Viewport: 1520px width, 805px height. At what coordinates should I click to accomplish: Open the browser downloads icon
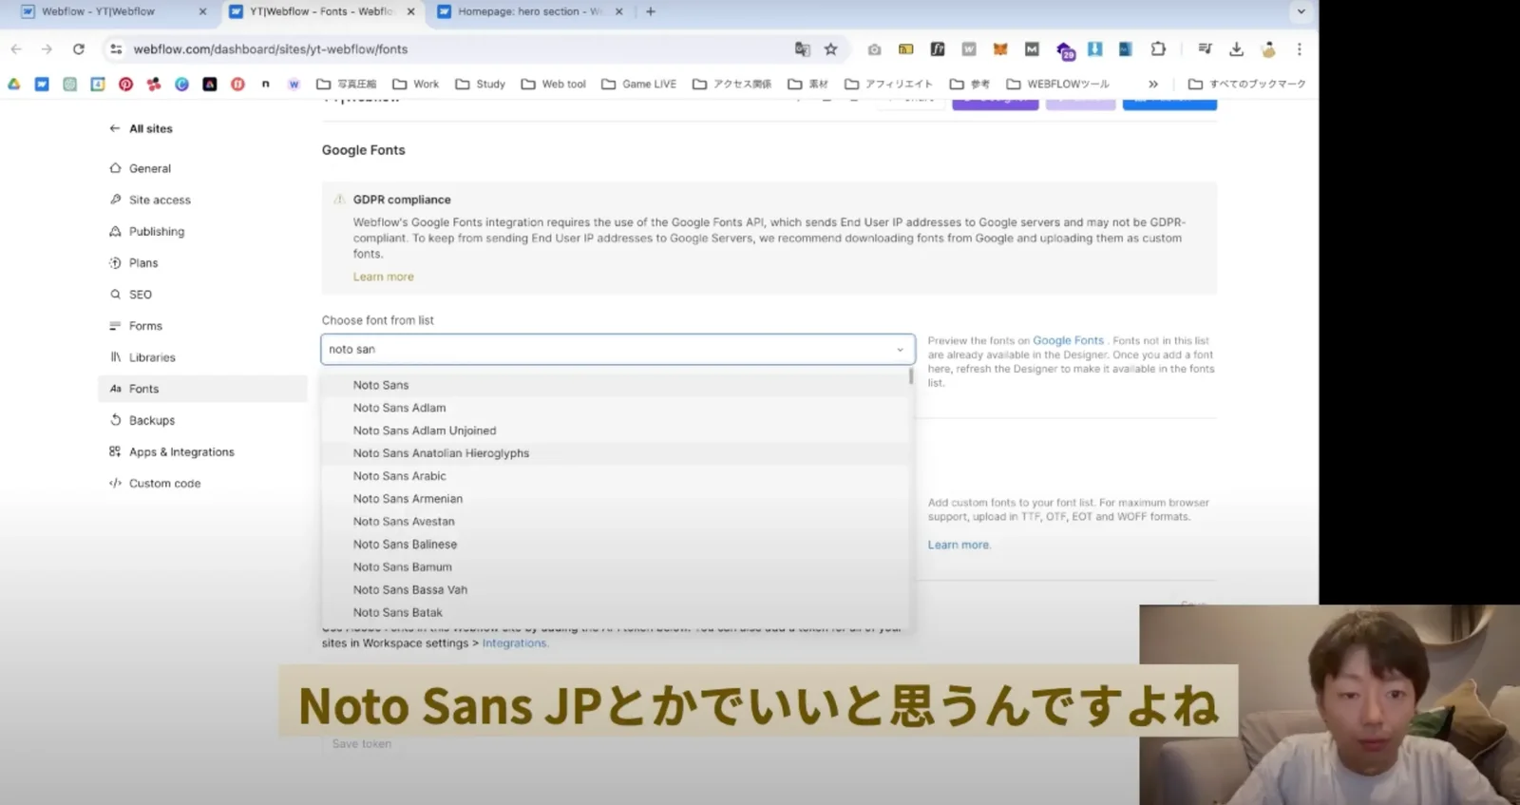click(x=1236, y=48)
